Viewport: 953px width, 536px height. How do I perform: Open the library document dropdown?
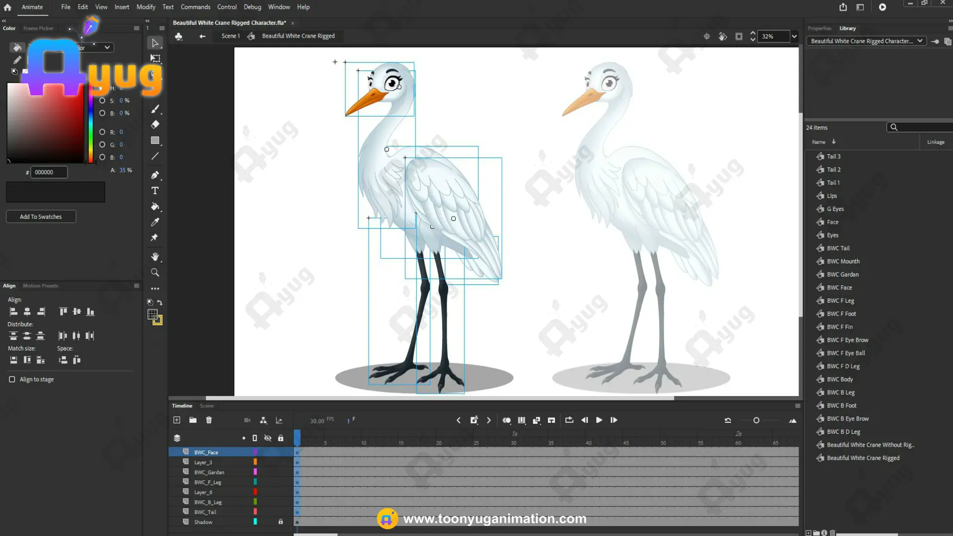pyautogui.click(x=866, y=41)
